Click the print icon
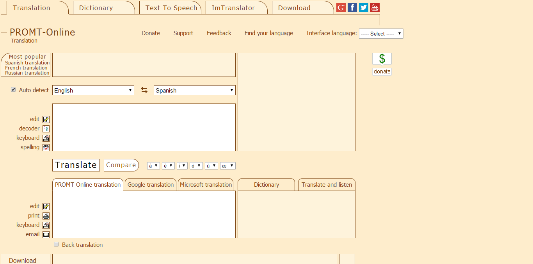533x264 pixels. point(46,216)
